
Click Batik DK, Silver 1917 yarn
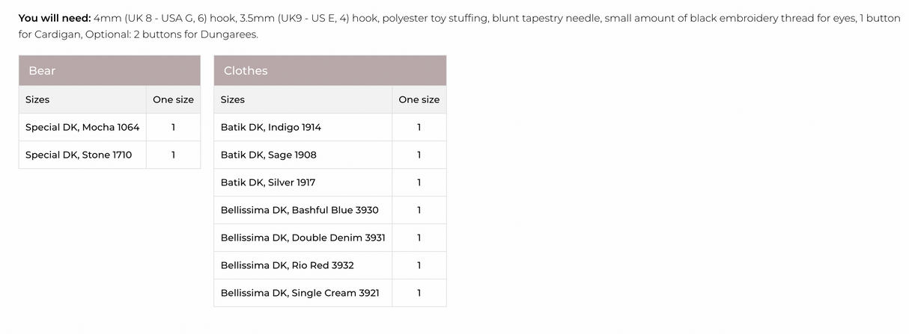click(268, 182)
